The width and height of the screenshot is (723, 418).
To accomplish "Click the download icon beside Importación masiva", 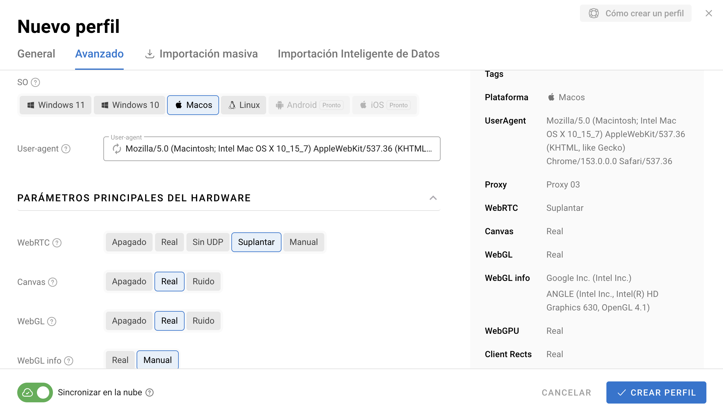I will coord(150,54).
